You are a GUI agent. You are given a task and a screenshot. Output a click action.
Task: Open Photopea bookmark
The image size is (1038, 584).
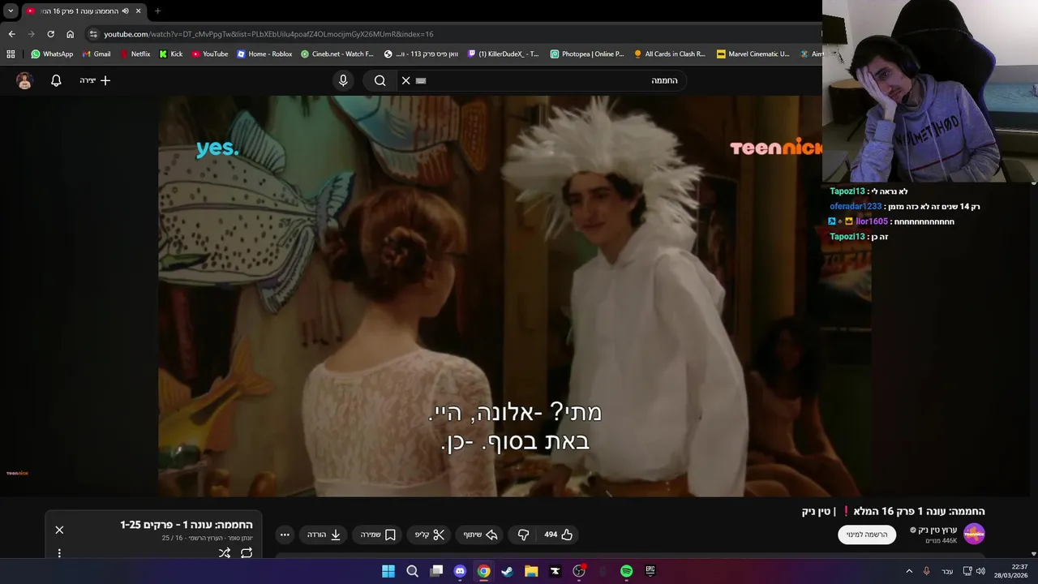[587, 54]
